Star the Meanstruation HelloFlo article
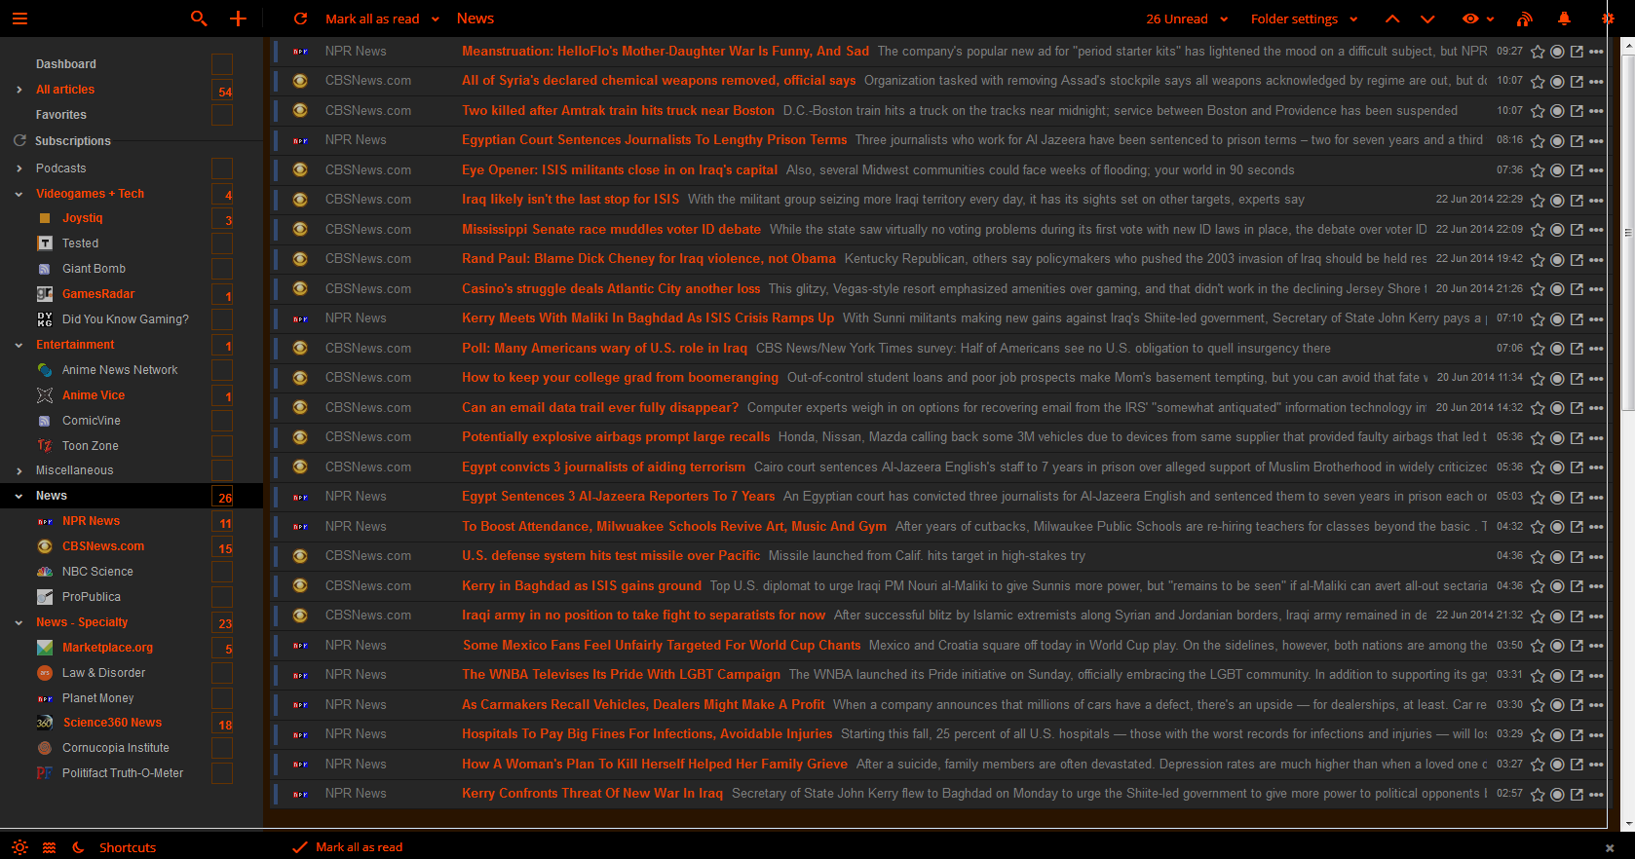The height and width of the screenshot is (859, 1635). (x=1538, y=52)
